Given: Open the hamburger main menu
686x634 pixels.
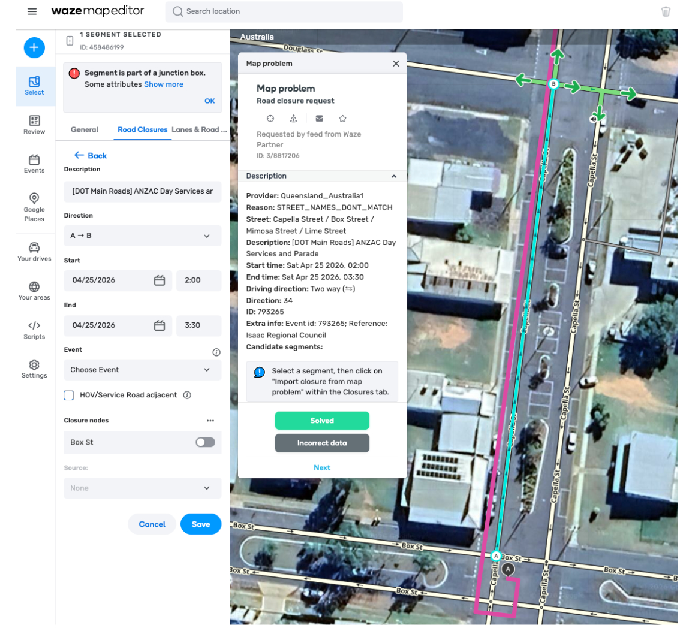Looking at the screenshot, I should pyautogui.click(x=32, y=11).
